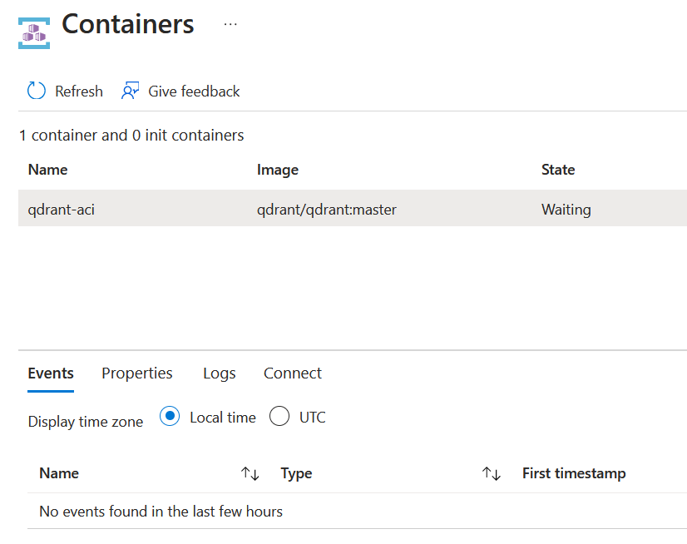Sort events by Type column arrows
This screenshot has height=544, width=687.
492,473
